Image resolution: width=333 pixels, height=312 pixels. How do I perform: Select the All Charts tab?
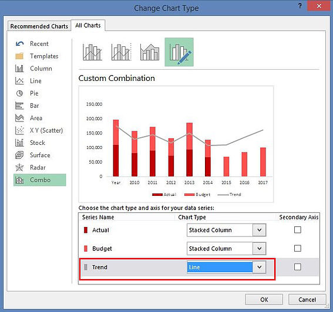click(x=88, y=25)
